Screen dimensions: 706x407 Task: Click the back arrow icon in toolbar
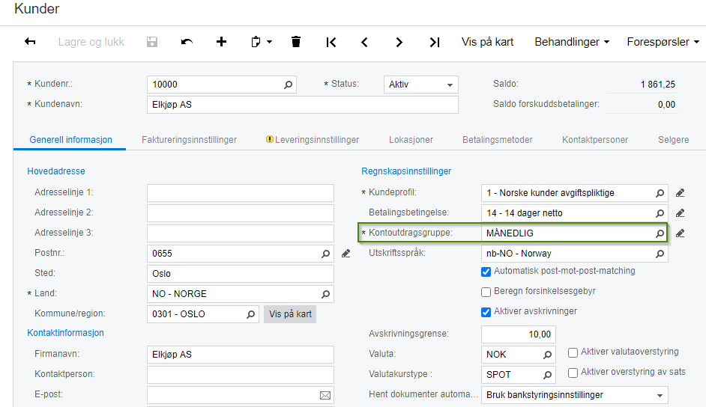[x=30, y=42]
